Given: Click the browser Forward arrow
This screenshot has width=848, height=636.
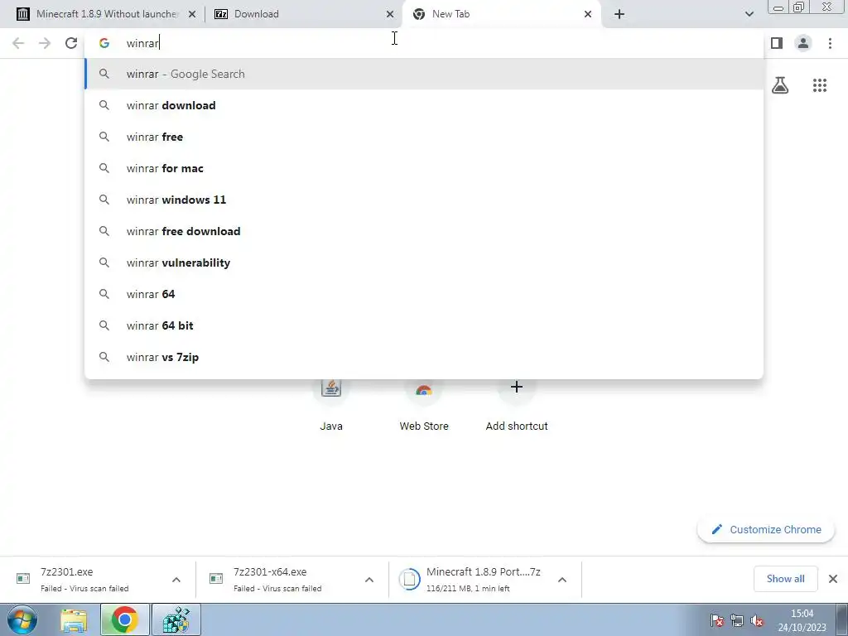Looking at the screenshot, I should (45, 43).
